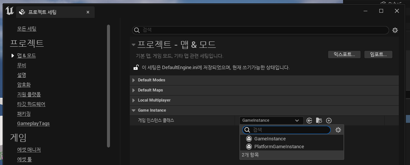
Task: Open the 에셋 툴 settings category
Action: coord(25,159)
